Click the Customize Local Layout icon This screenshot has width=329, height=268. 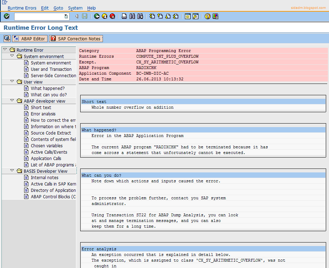tap(215, 16)
